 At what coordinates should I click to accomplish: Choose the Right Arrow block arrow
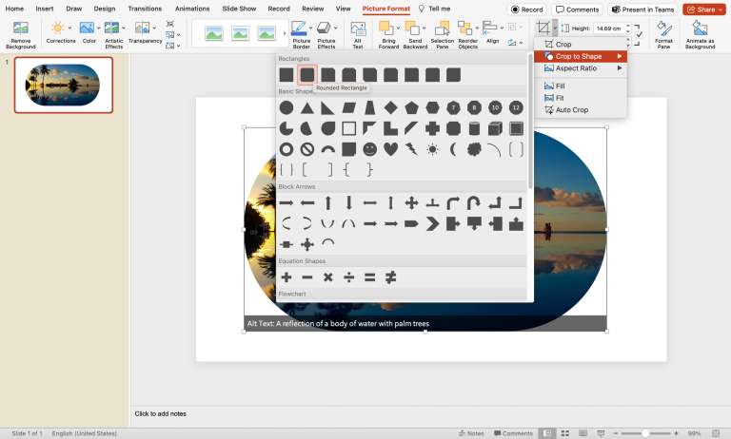click(286, 203)
